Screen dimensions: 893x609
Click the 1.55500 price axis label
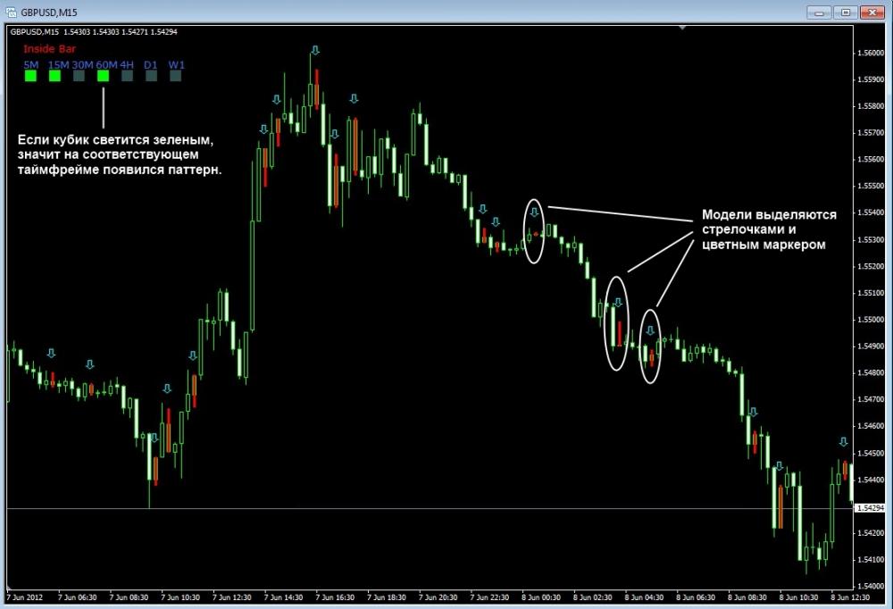point(870,186)
